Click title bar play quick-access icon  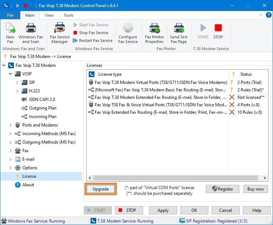point(18,6)
